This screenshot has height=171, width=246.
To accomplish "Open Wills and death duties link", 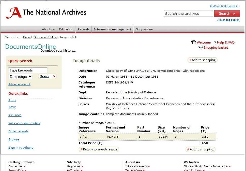I will pos(24,123).
